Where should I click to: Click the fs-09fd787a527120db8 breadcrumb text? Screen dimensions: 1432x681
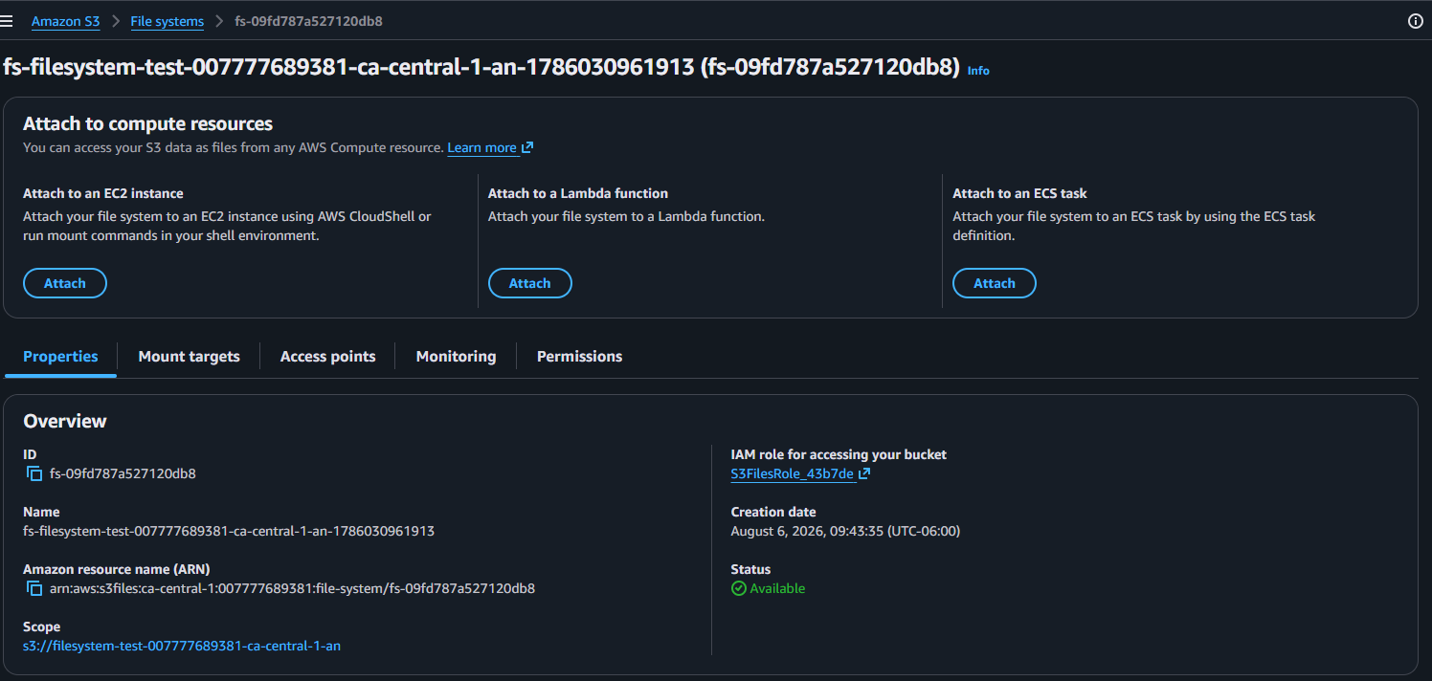tap(308, 21)
